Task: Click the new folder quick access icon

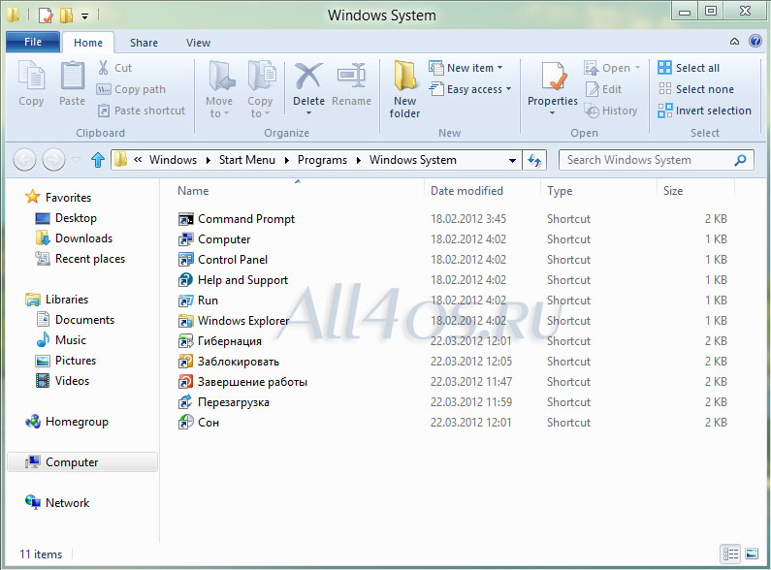Action: pos(66,16)
